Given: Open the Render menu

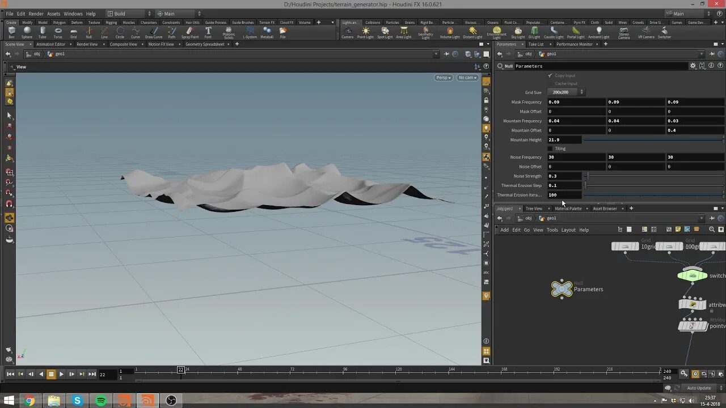Looking at the screenshot, I should (x=36, y=14).
